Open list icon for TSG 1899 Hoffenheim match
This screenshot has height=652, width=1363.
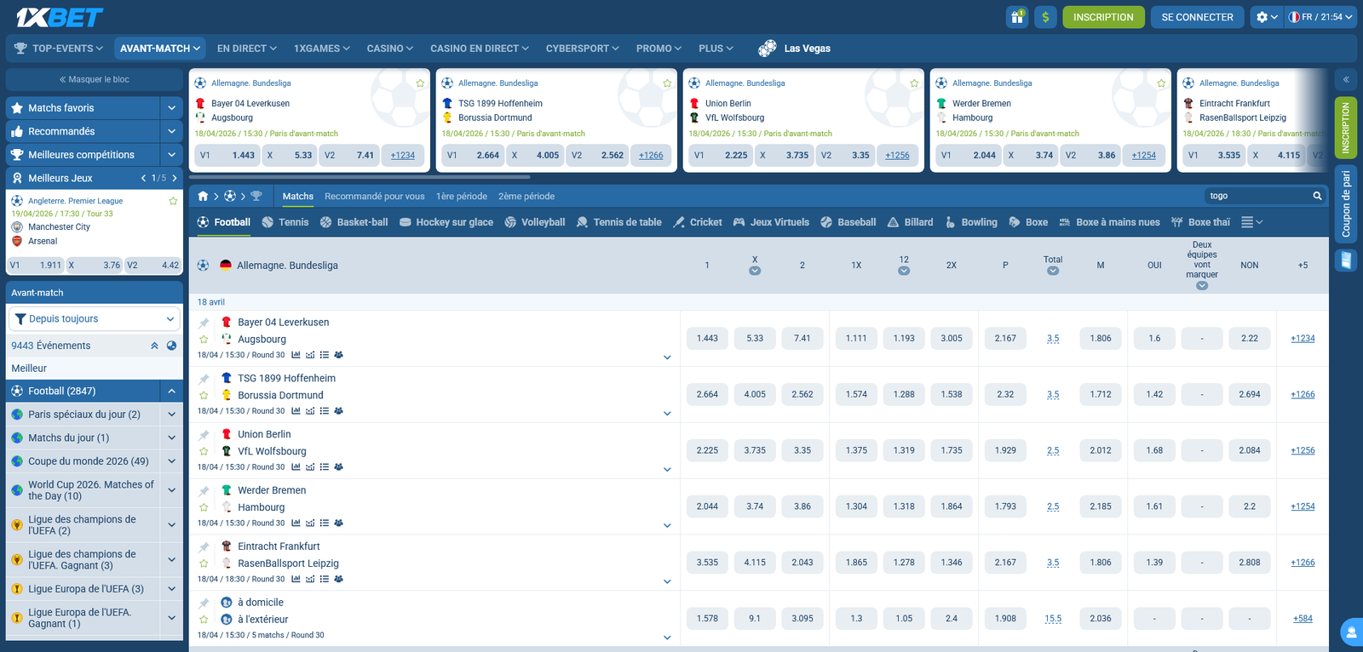[x=325, y=411]
